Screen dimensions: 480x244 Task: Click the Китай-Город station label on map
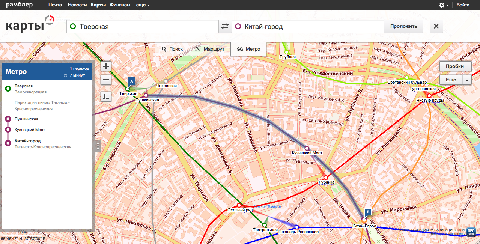[364, 226]
